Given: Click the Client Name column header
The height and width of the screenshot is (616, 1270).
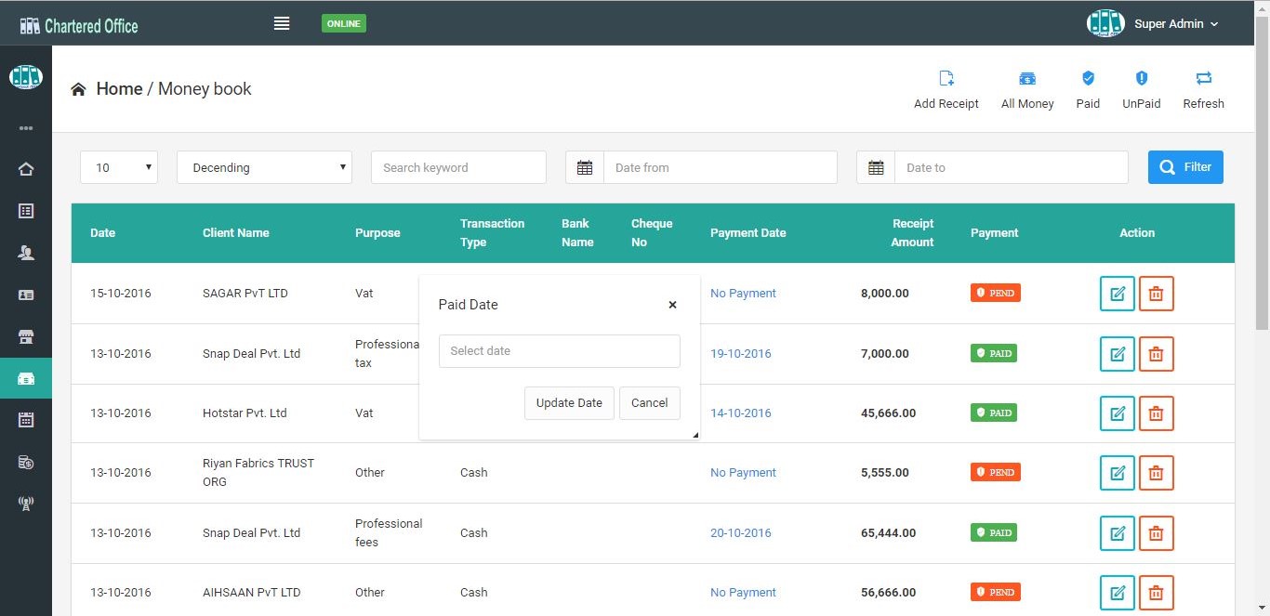Looking at the screenshot, I should pos(236,232).
